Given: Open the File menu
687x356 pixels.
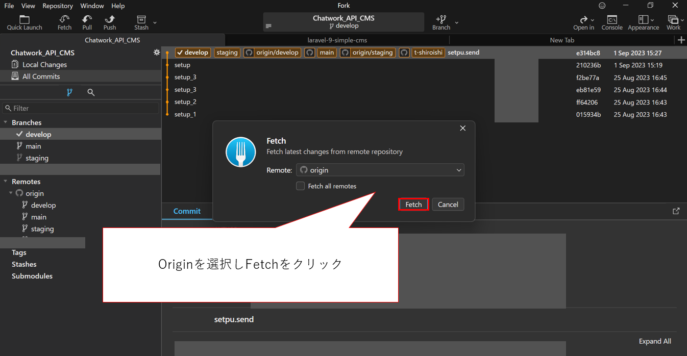Looking at the screenshot, I should 9,6.
